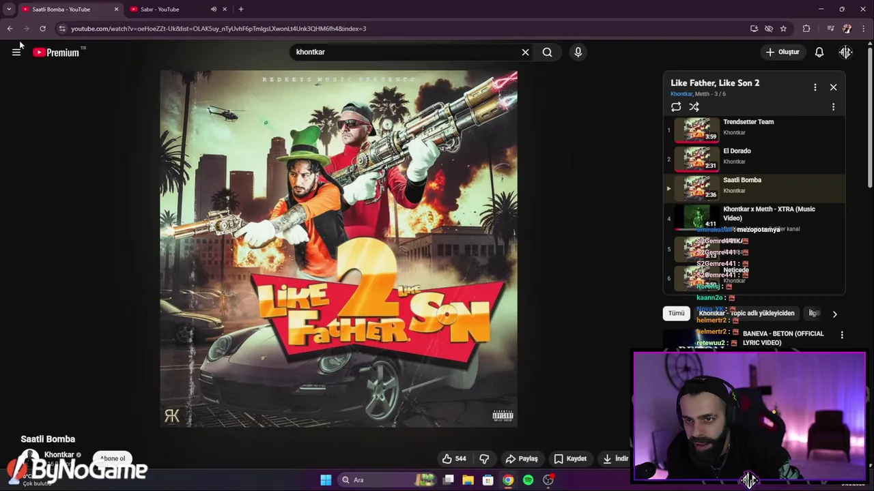Open Task View on the taskbar
Image resolution: width=874 pixels, height=491 pixels.
coord(449,480)
